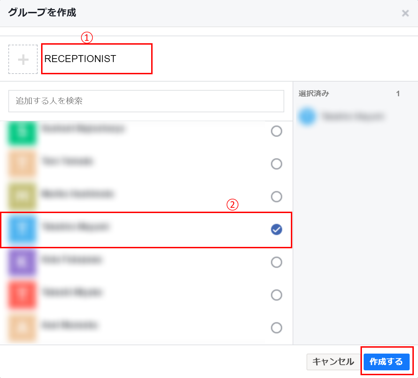This screenshot has width=418, height=378.
Task: Click the purple member avatar
Action: point(22,262)
